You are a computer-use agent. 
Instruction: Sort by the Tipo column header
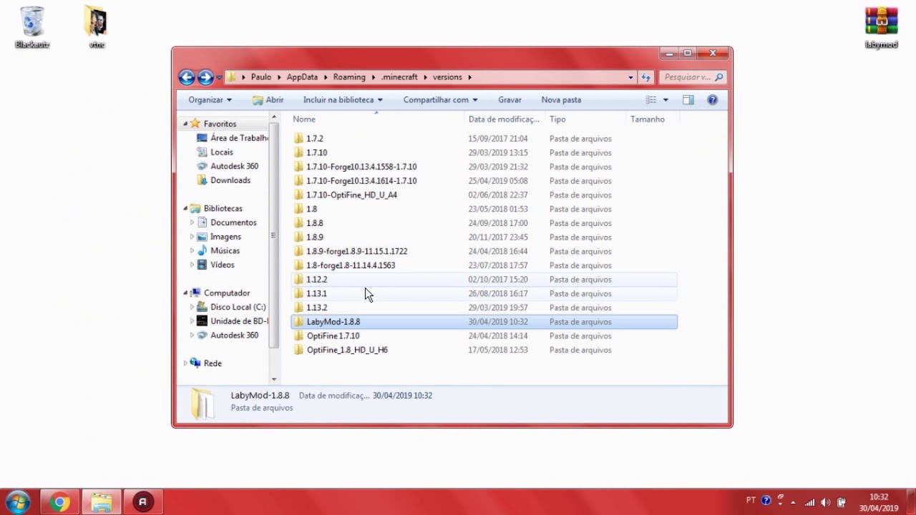585,119
